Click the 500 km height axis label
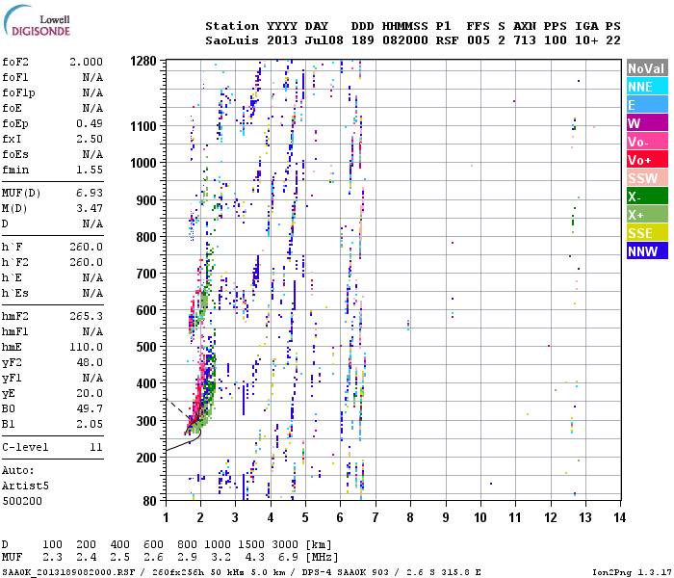The width and height of the screenshot is (674, 578). (x=146, y=347)
